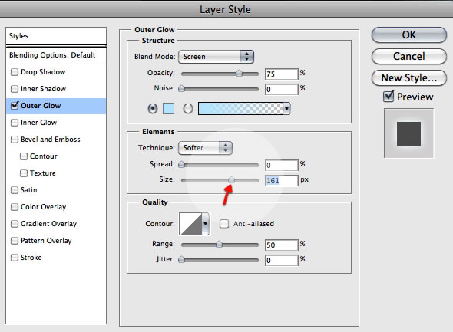The height and width of the screenshot is (332, 453).
Task: Click the Size slider handle
Action: (x=231, y=180)
